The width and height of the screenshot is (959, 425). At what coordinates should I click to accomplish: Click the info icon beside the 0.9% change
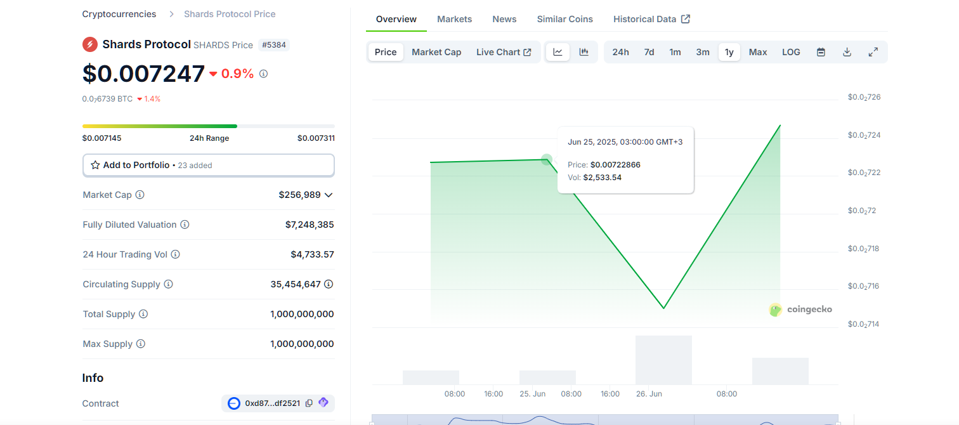point(263,74)
